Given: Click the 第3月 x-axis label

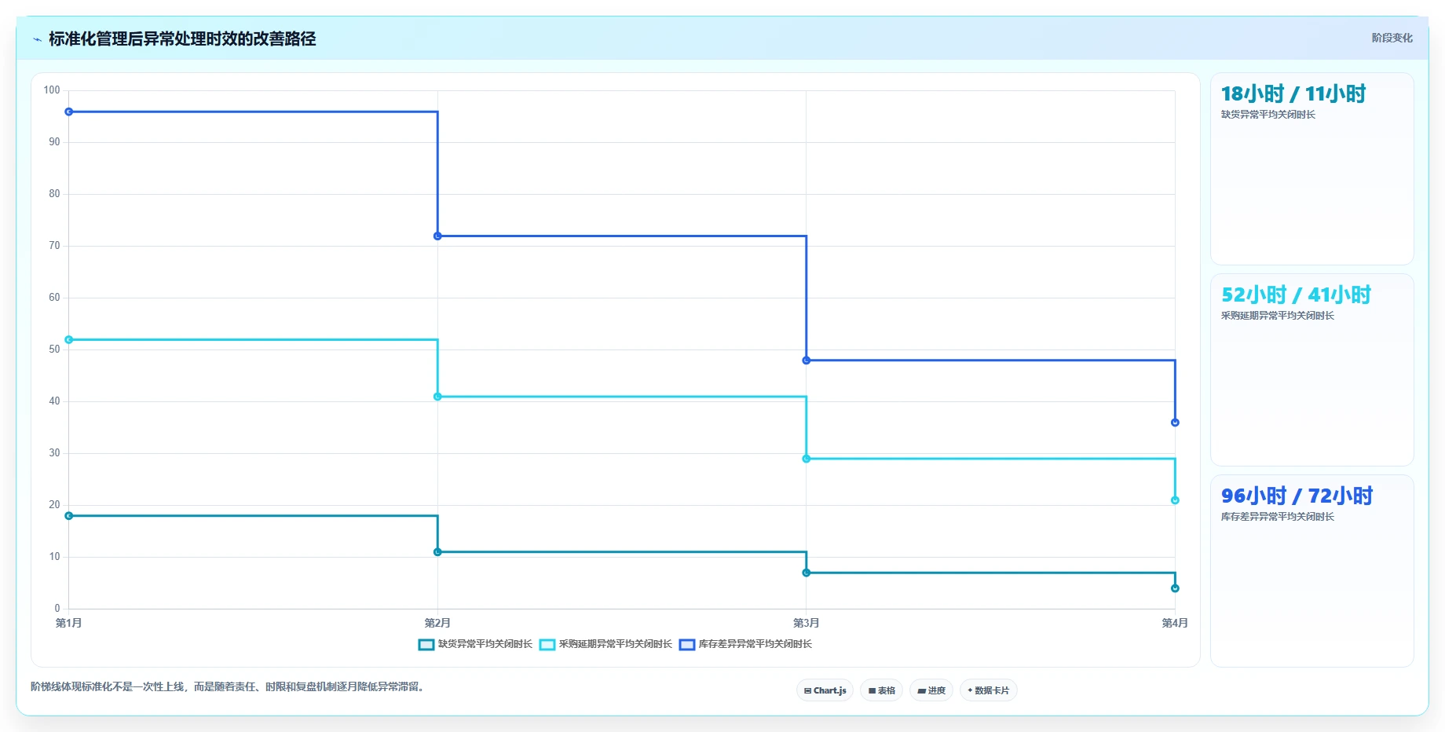Looking at the screenshot, I should [807, 623].
